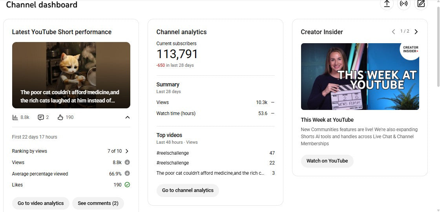
Task: Click the views bar chart icon
Action: 15,117
